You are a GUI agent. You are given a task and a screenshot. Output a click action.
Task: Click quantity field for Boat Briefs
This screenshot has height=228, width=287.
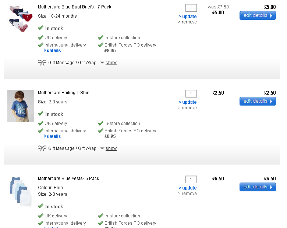(191, 8)
